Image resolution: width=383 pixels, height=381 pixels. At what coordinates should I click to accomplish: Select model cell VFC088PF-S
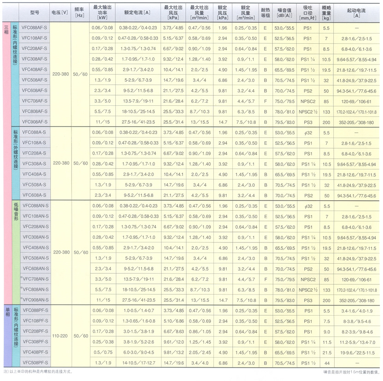coord(35,310)
